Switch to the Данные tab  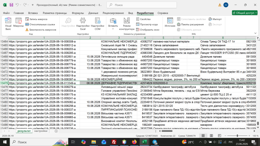point(93,13)
